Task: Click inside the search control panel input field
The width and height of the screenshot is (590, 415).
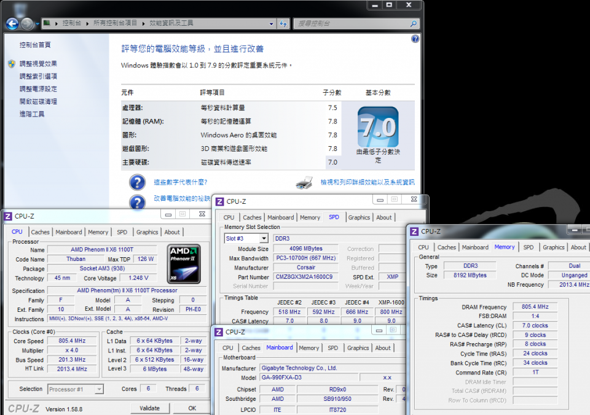Action: tap(344, 23)
